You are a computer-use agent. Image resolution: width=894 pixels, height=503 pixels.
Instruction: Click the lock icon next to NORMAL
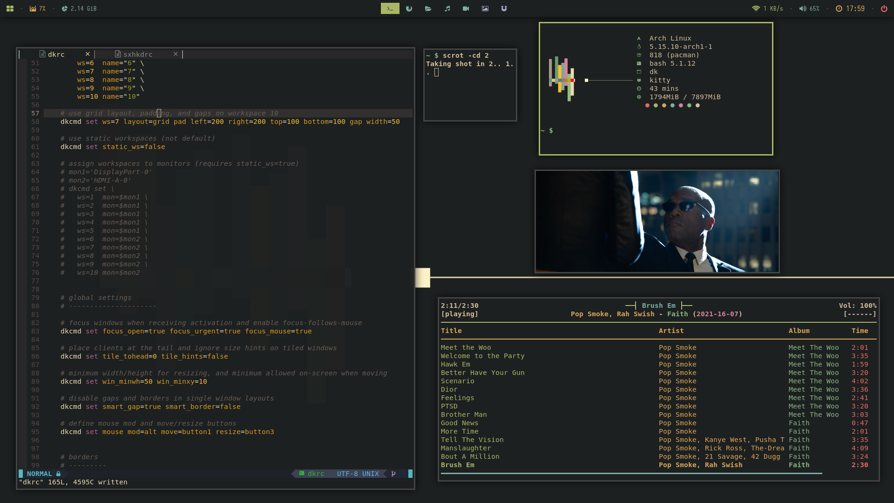click(58, 474)
